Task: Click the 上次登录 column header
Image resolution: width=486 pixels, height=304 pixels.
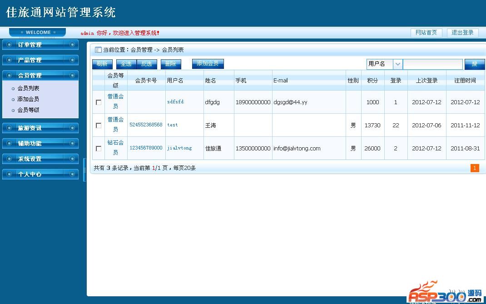Action: pyautogui.click(x=427, y=80)
